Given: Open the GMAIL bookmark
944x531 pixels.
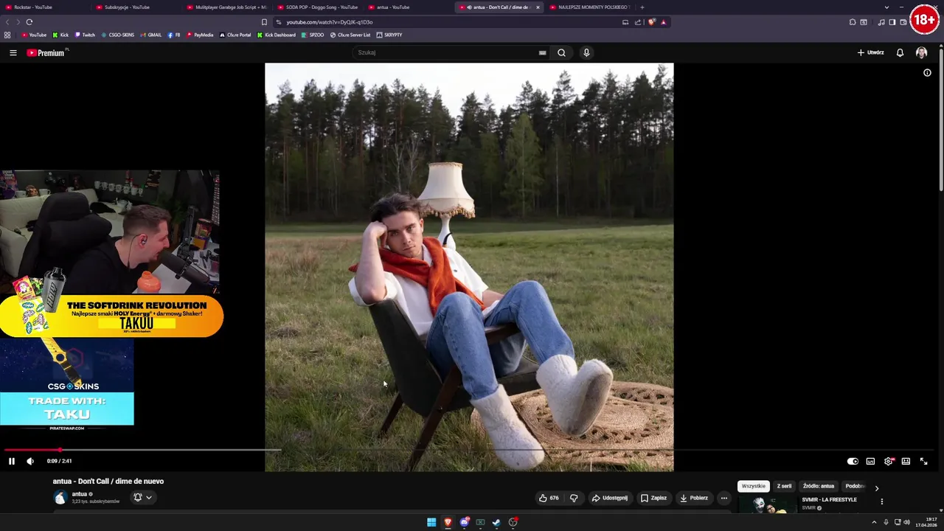Looking at the screenshot, I should point(150,35).
